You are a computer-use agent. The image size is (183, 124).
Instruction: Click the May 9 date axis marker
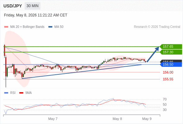[x=147, y=119]
